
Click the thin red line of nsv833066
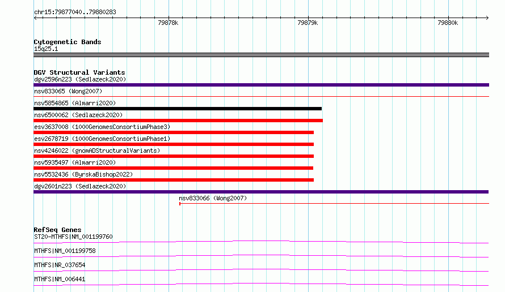334,203
